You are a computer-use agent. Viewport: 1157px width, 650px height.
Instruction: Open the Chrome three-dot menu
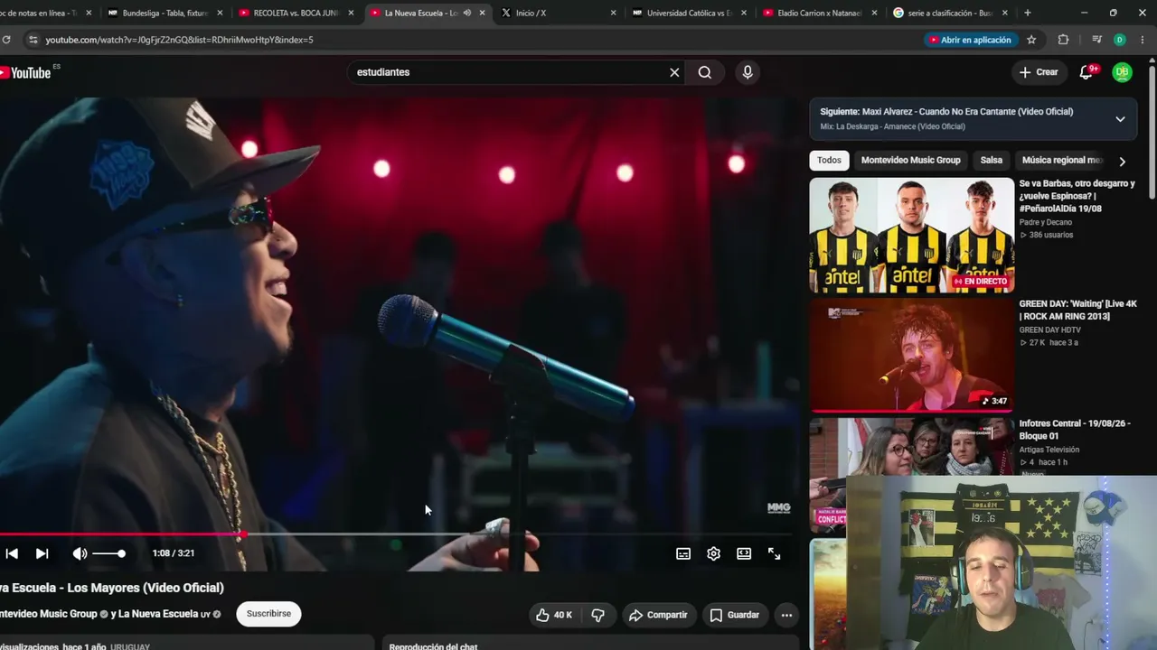(x=1142, y=40)
